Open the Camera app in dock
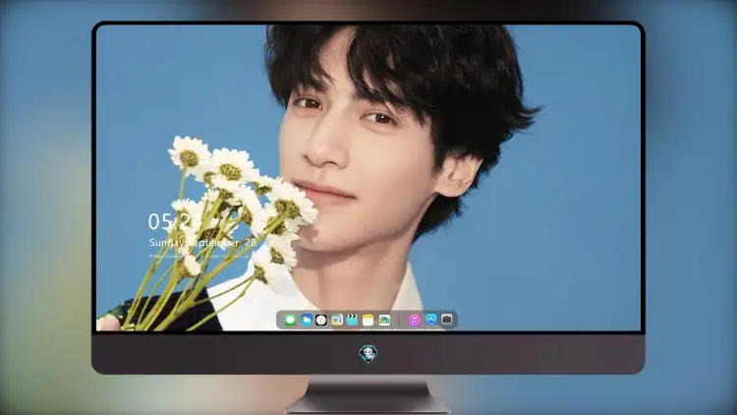Viewport: 737px width, 415px height. click(446, 320)
